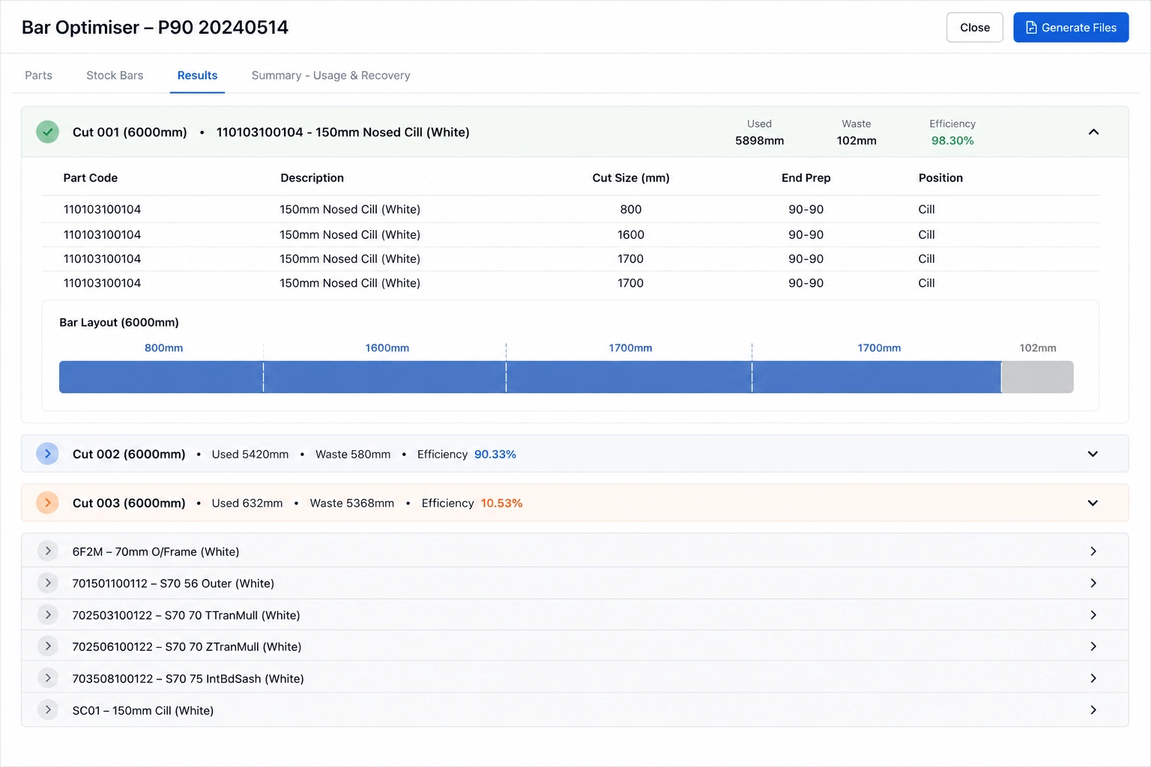Open Summary - Usage & Recovery tab
This screenshot has height=767, width=1151.
click(x=330, y=76)
